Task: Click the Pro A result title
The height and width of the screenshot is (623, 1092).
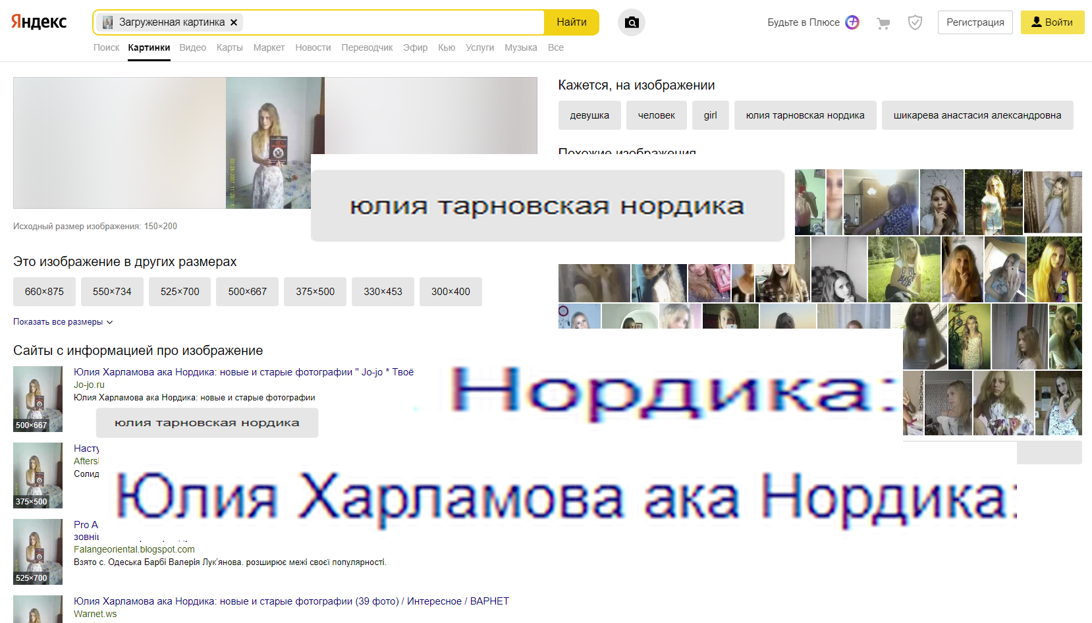Action: click(86, 525)
